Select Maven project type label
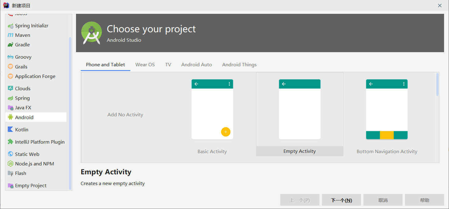Screen dimensions: 449x209 (22, 35)
